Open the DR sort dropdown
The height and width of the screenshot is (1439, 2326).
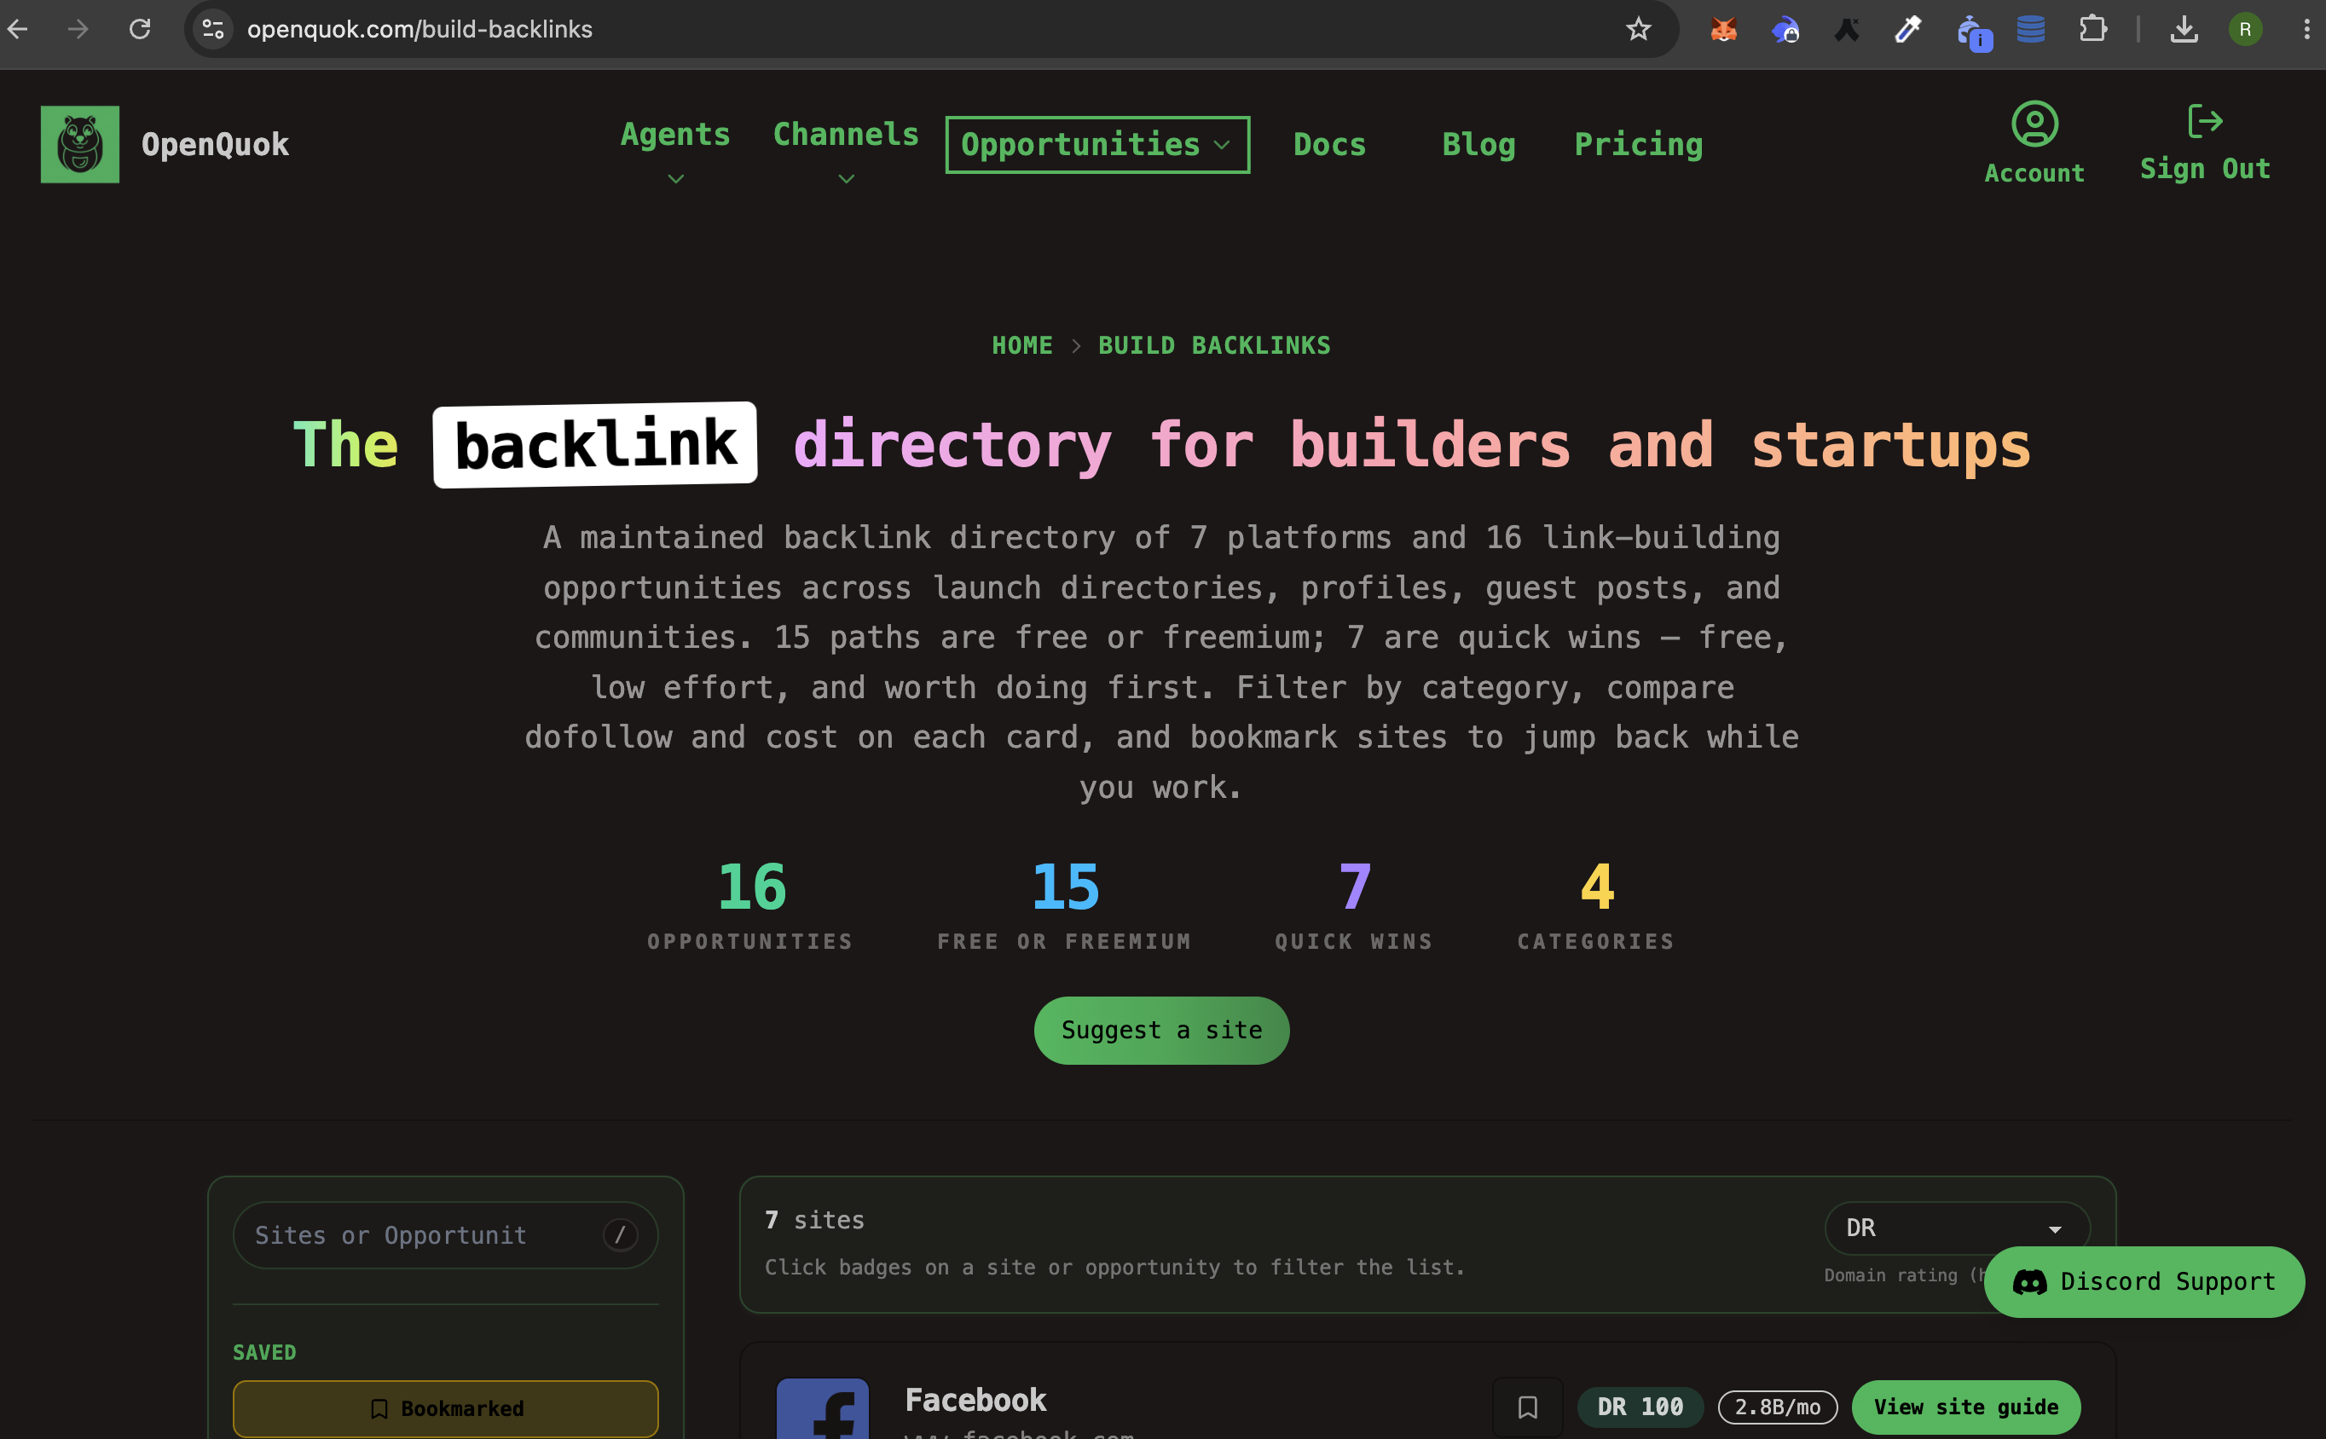point(1957,1228)
